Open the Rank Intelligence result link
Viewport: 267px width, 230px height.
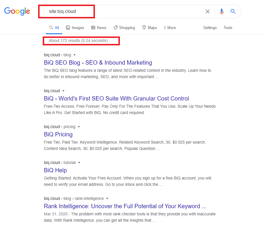(x=125, y=206)
